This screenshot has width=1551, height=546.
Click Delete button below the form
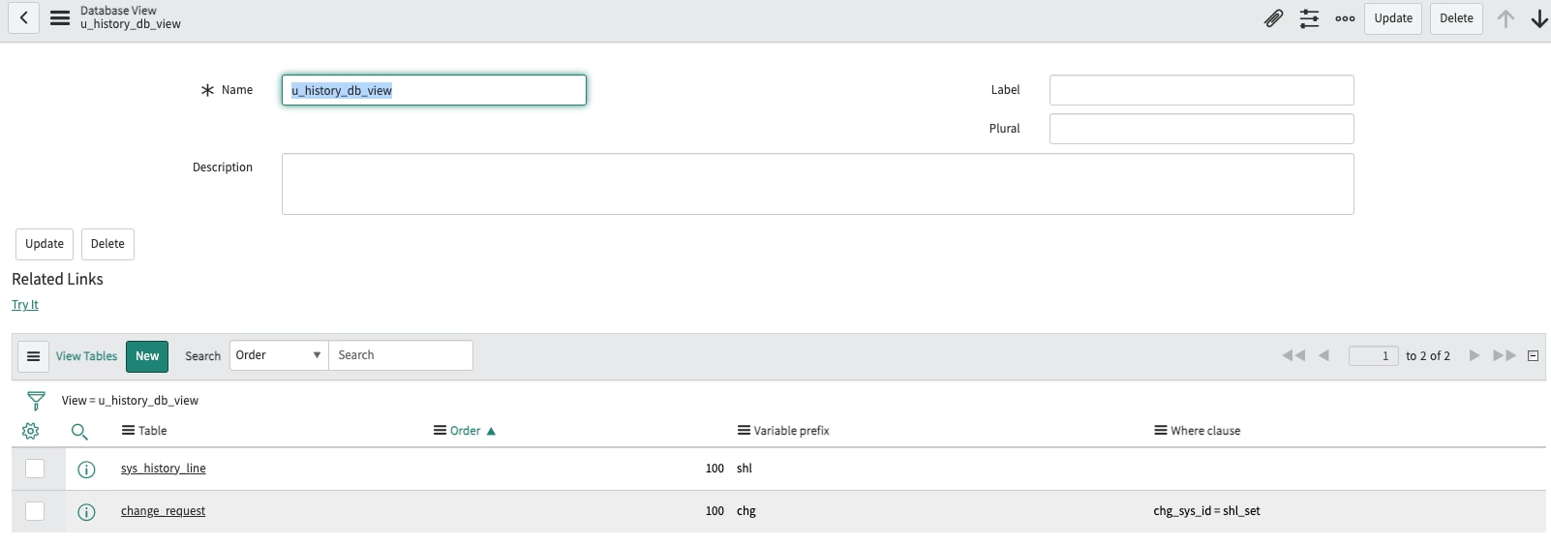click(107, 244)
